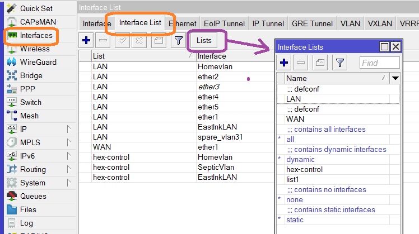Viewport: 419px width, 234px height.
Task: Click the Lists button
Action: (x=204, y=41)
